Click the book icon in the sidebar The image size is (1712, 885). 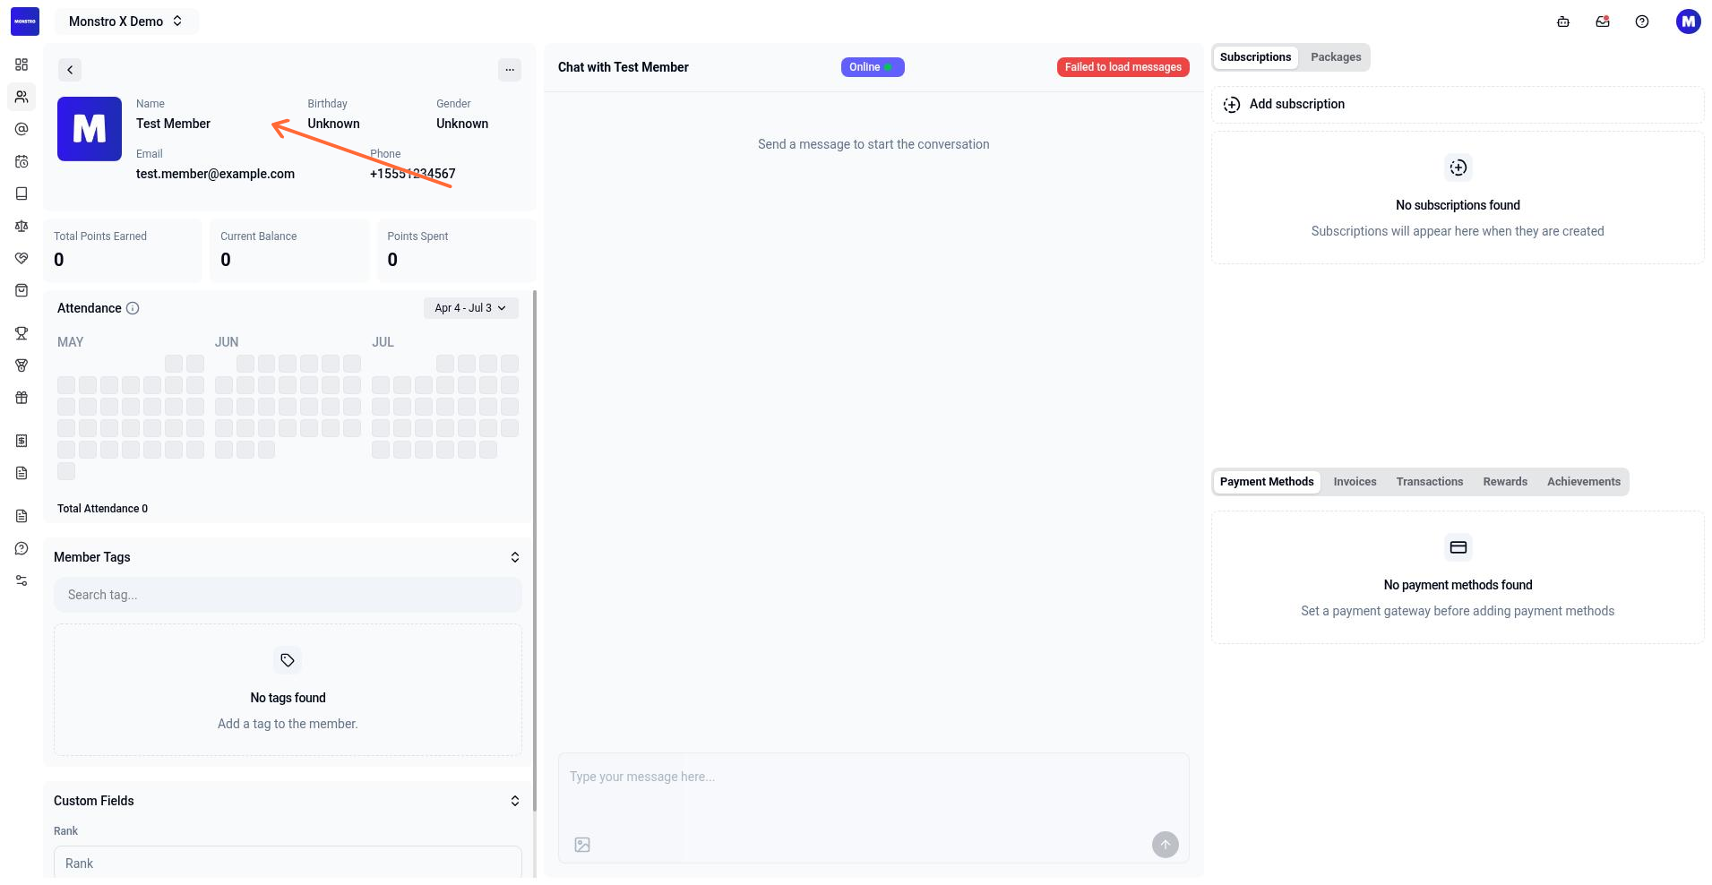coord(22,193)
